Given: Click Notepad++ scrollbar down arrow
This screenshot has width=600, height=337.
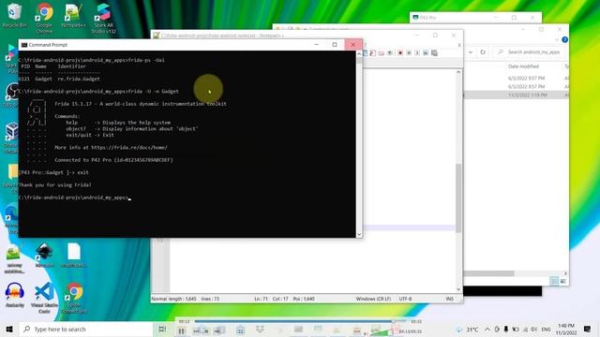Looking at the screenshot, I should click(x=458, y=289).
